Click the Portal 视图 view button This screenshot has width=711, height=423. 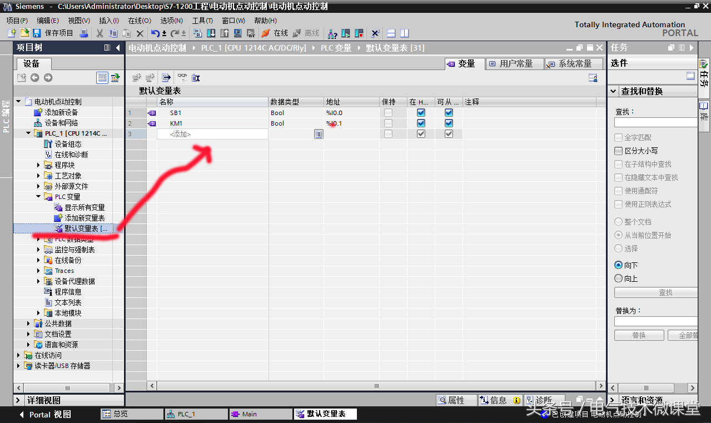pos(44,414)
